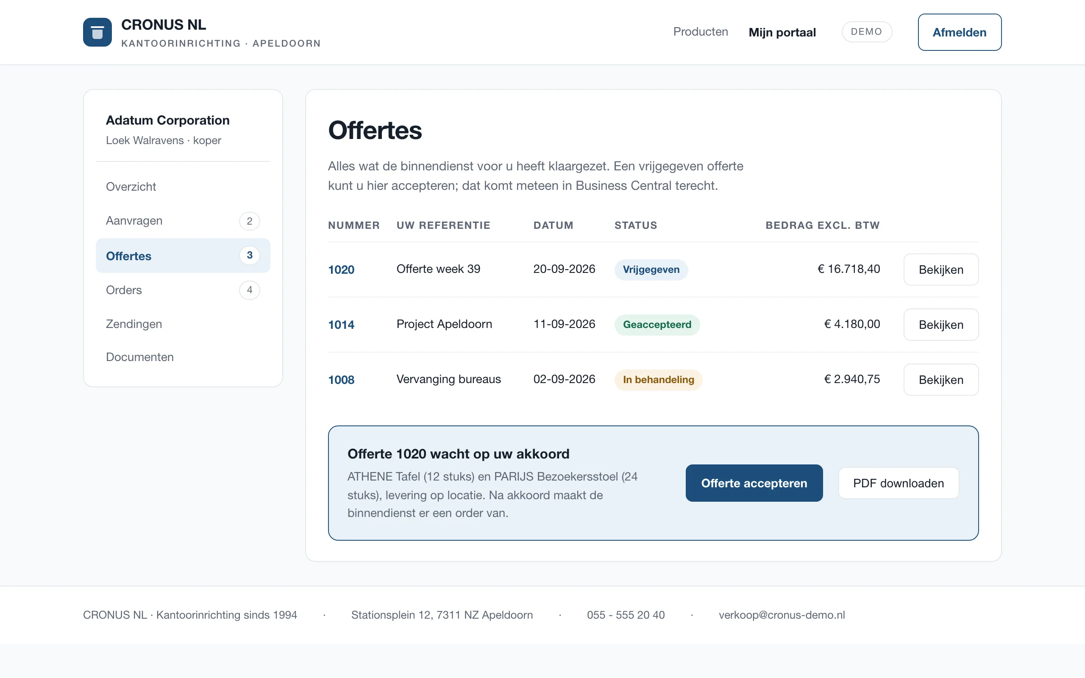The image size is (1085, 678).
Task: Click the Aanvragen count badge 2
Action: [x=250, y=221]
